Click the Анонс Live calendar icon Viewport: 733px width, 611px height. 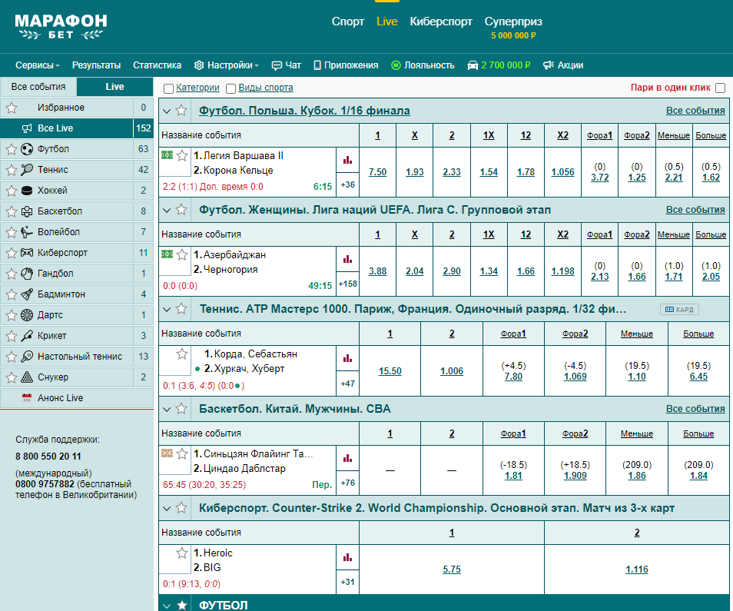pyautogui.click(x=27, y=398)
